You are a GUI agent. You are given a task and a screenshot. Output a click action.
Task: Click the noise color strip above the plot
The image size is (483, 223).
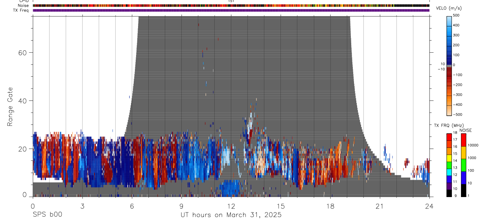231,6
